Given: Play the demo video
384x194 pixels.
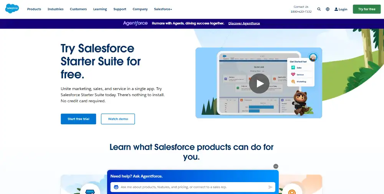Looking at the screenshot, I should [x=259, y=83].
